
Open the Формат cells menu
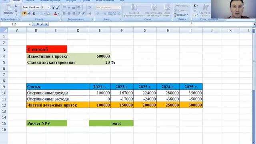tap(181, 15)
